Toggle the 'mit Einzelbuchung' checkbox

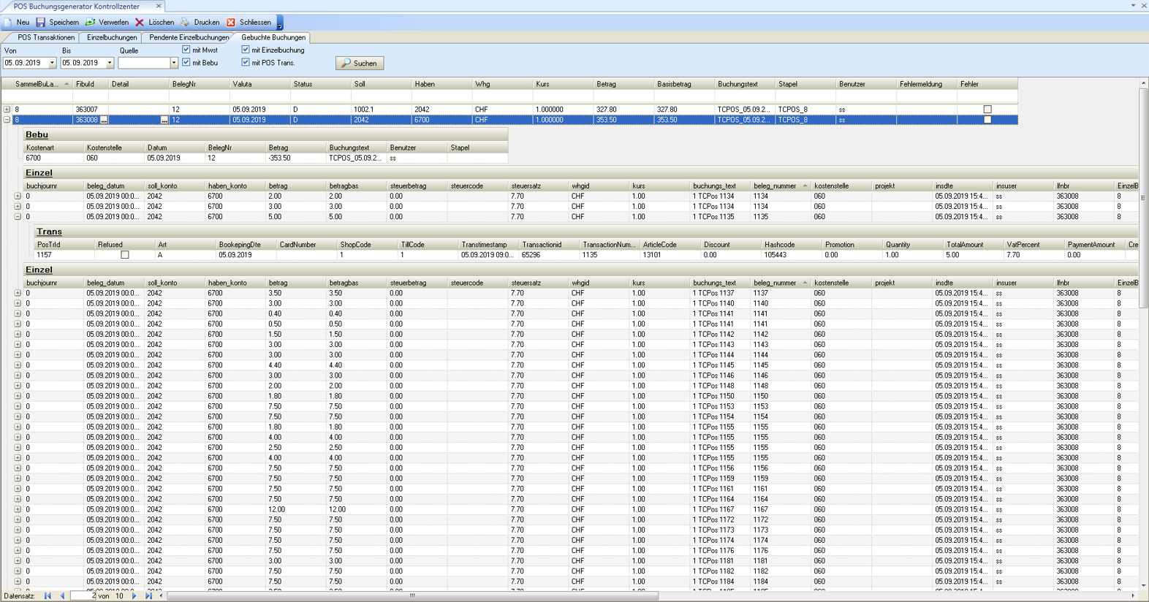(246, 50)
